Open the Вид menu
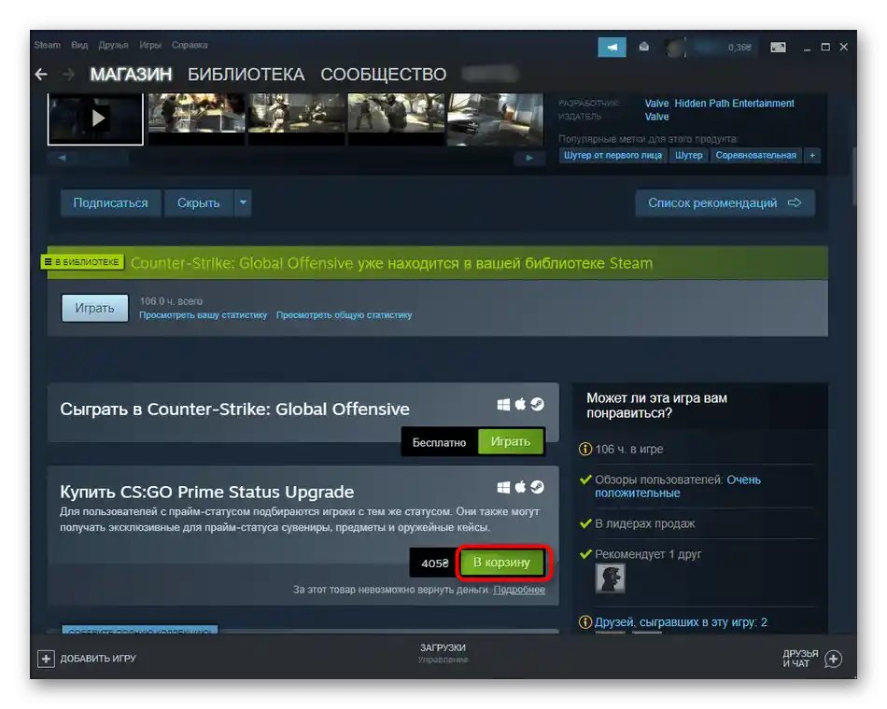The image size is (887, 709). click(79, 45)
